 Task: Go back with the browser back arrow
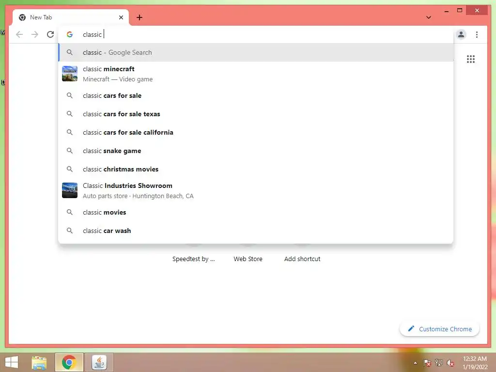click(19, 34)
